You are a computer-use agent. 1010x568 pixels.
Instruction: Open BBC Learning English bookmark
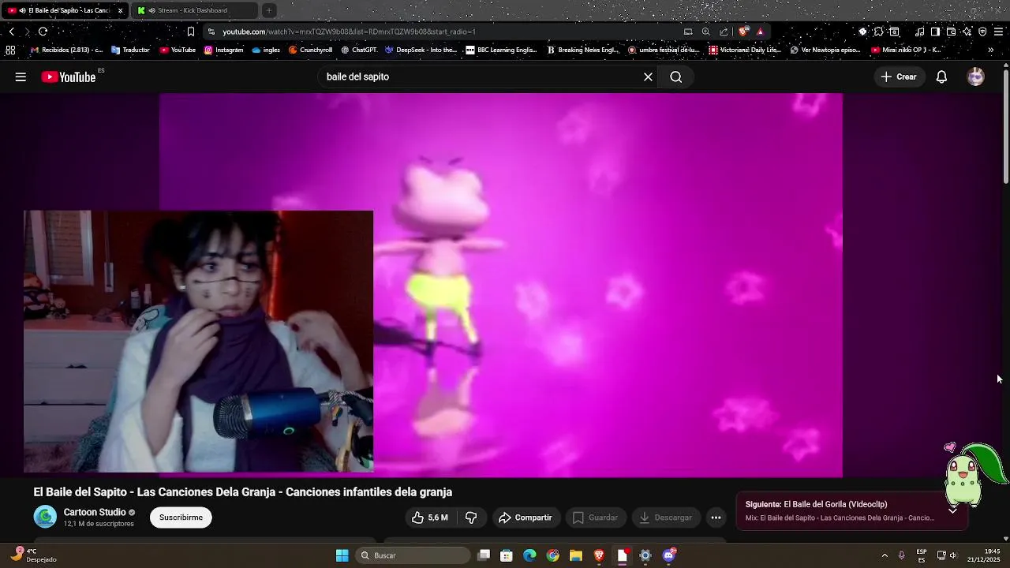502,50
